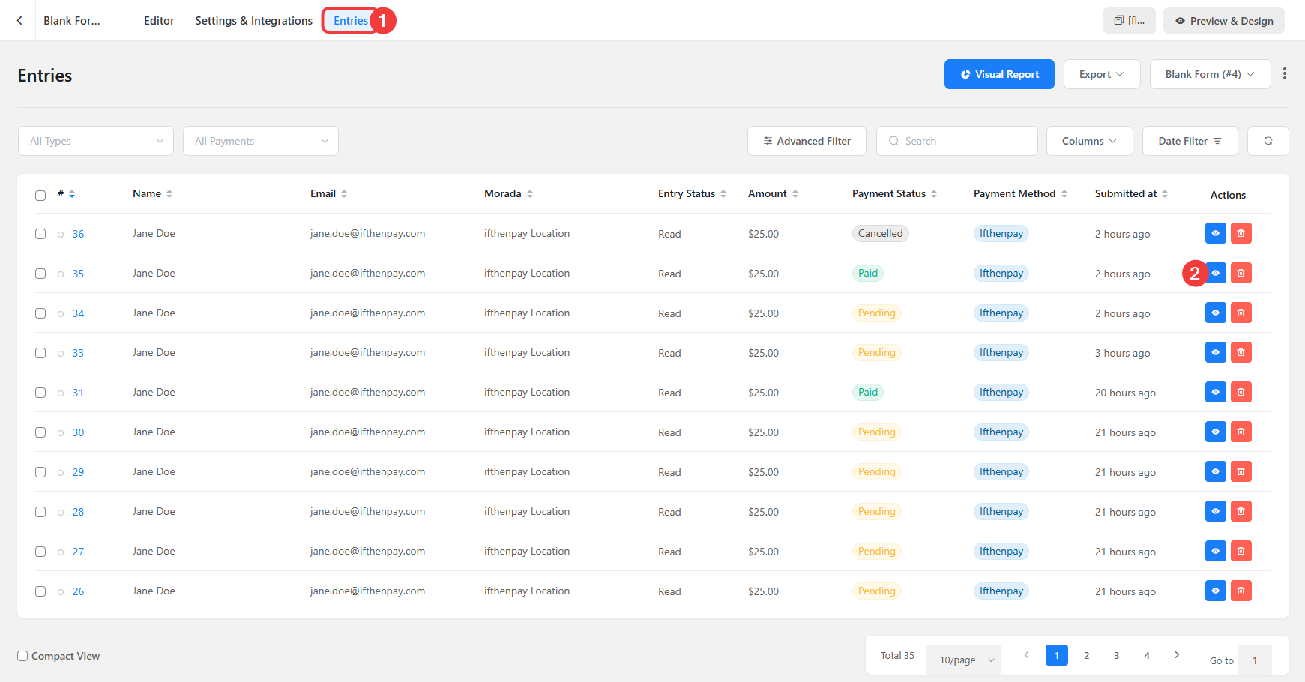Expand the Columns dropdown

(x=1089, y=141)
